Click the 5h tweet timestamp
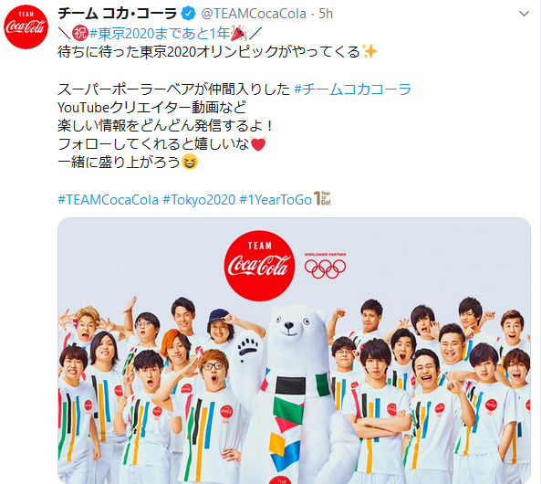541x484 pixels. [x=326, y=14]
